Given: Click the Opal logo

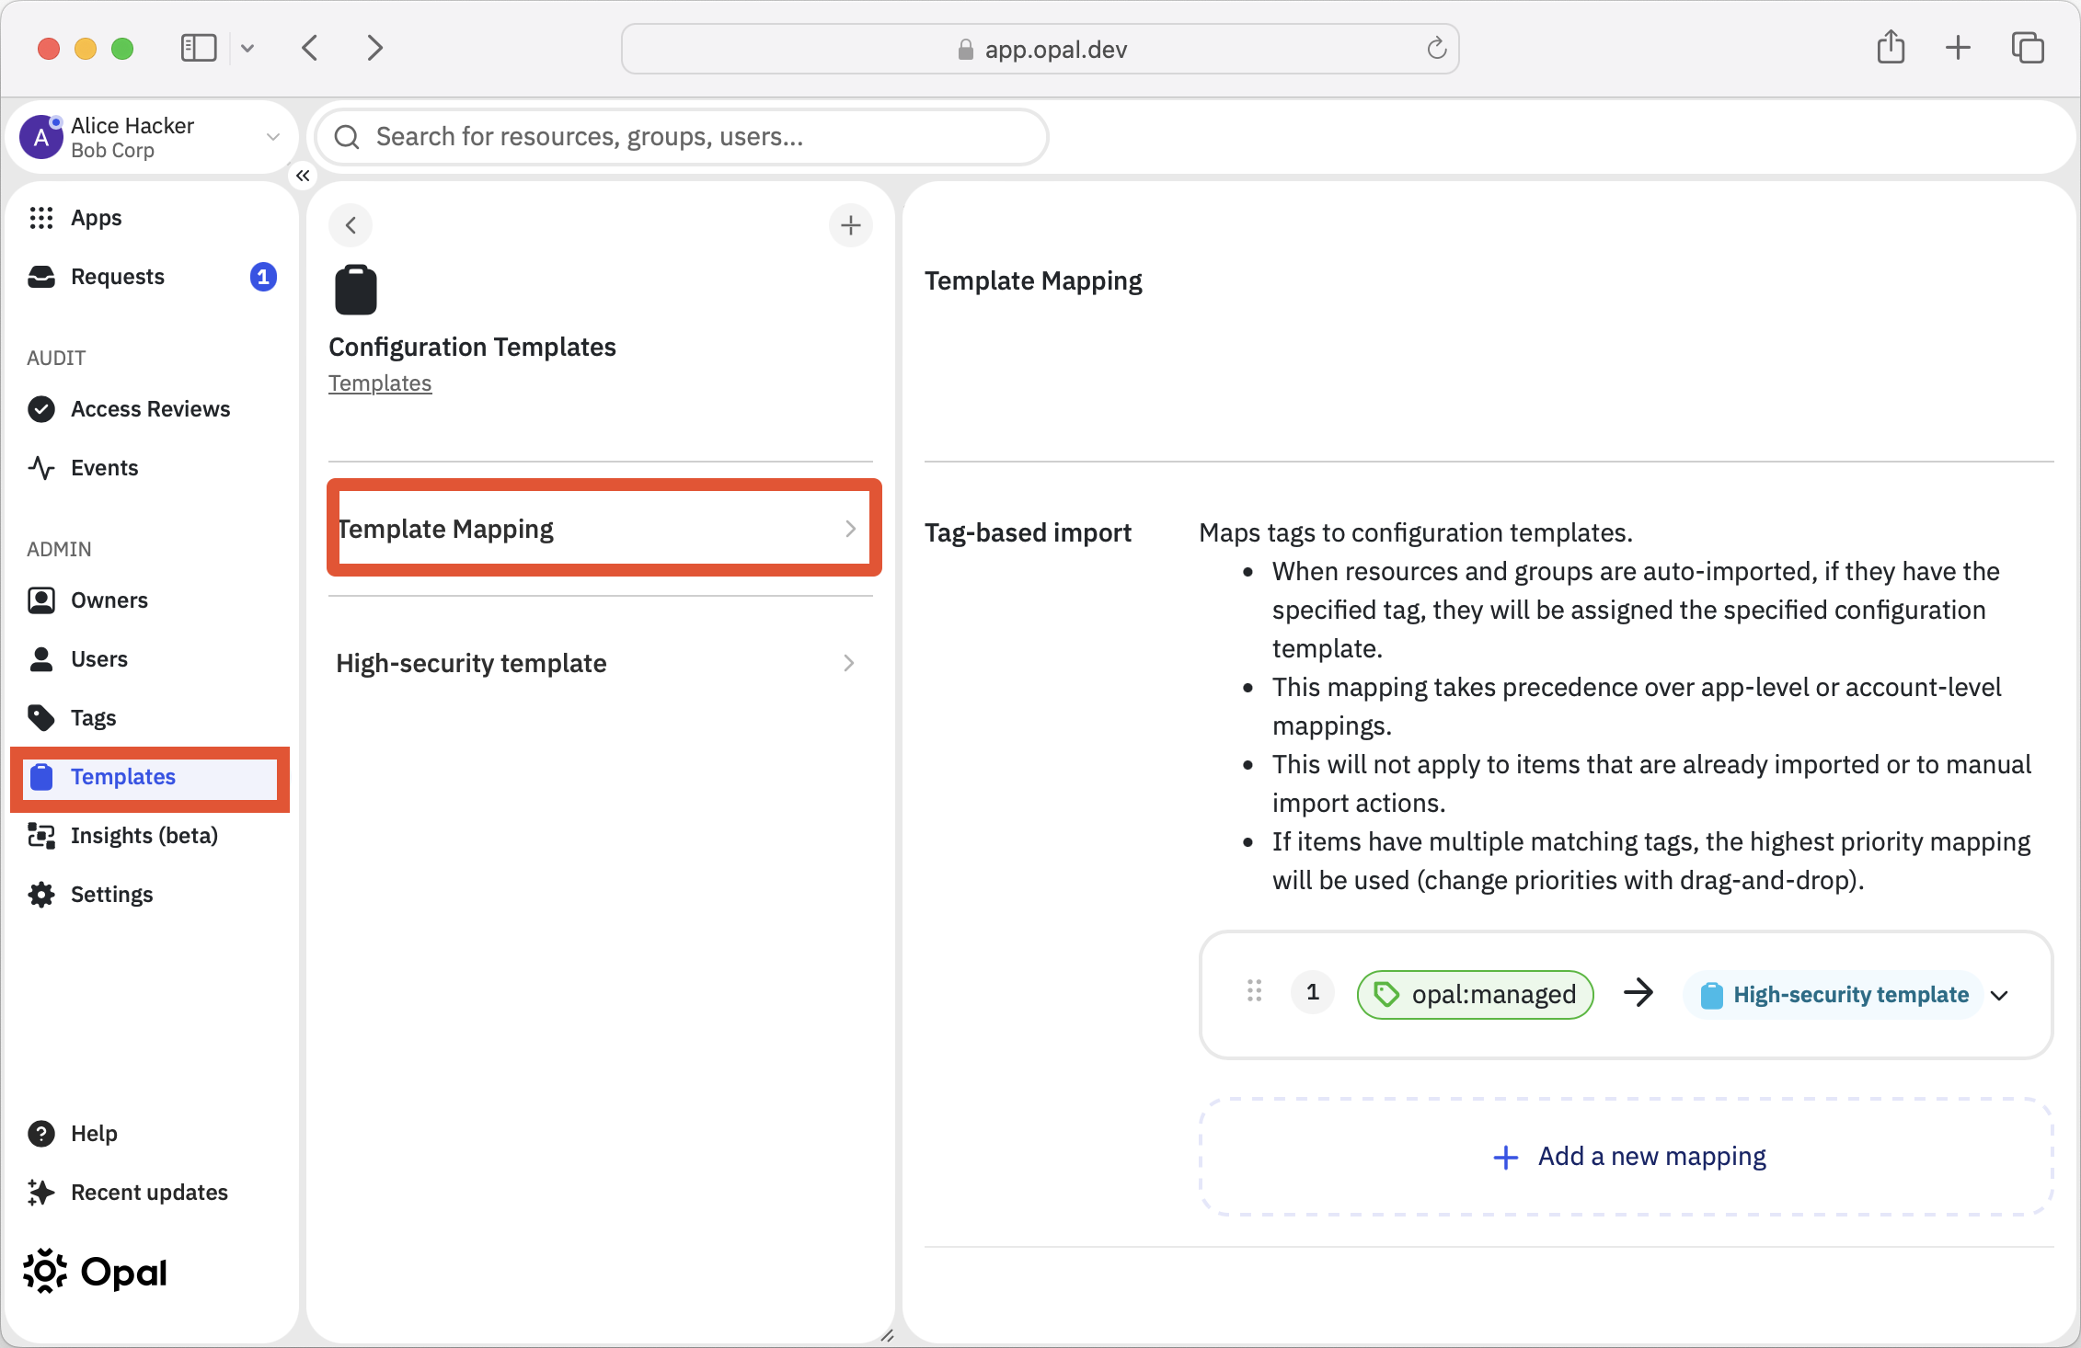Looking at the screenshot, I should click(95, 1273).
